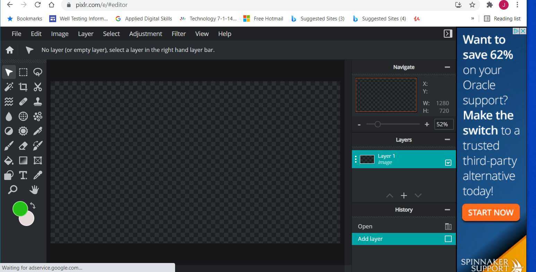Open the Filter menu

coord(179,34)
